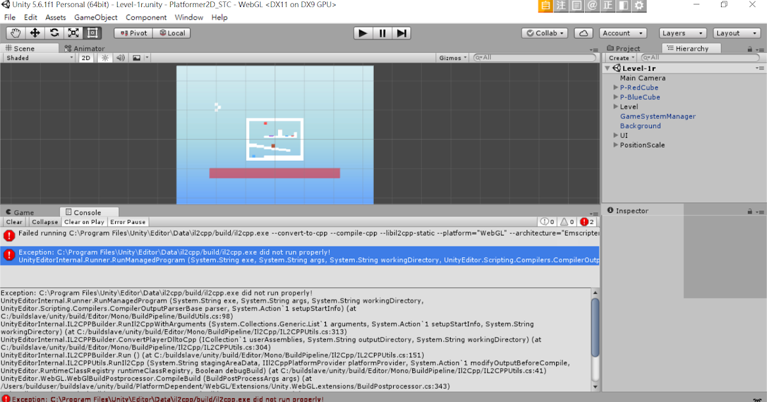Open the Layout dropdown
Screen dimensions: 767x402
736,33
